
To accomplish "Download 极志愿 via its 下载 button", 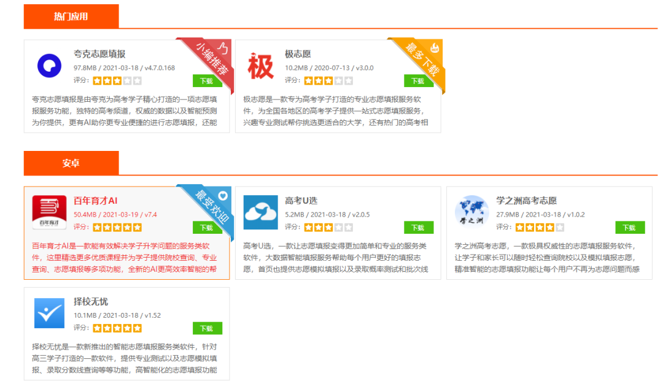I will [419, 80].
